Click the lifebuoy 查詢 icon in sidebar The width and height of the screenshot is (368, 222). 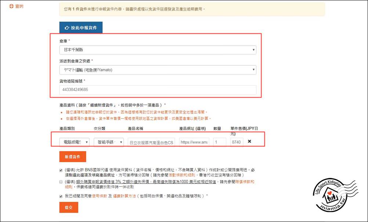click(x=11, y=6)
